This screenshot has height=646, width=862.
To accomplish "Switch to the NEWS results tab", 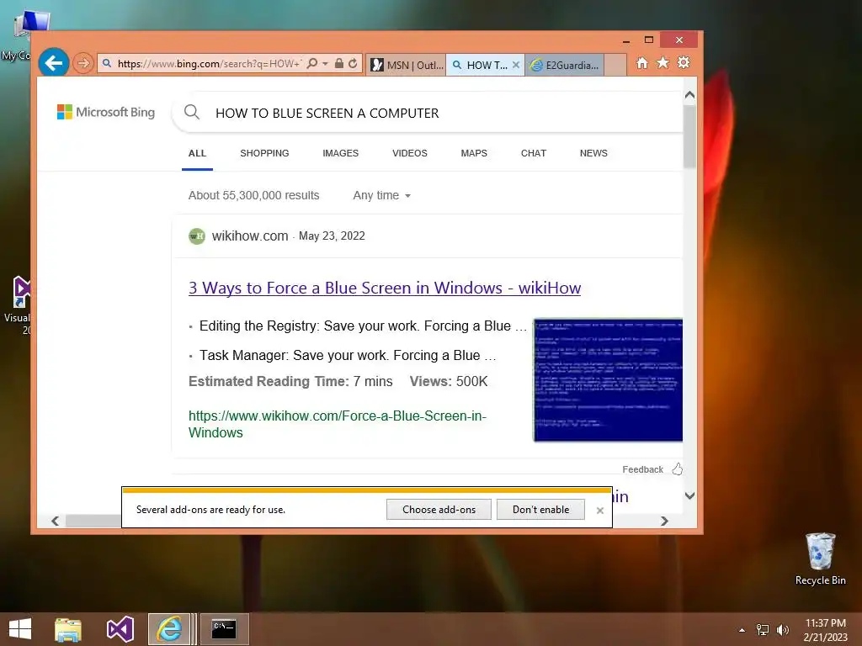I will coord(593,153).
